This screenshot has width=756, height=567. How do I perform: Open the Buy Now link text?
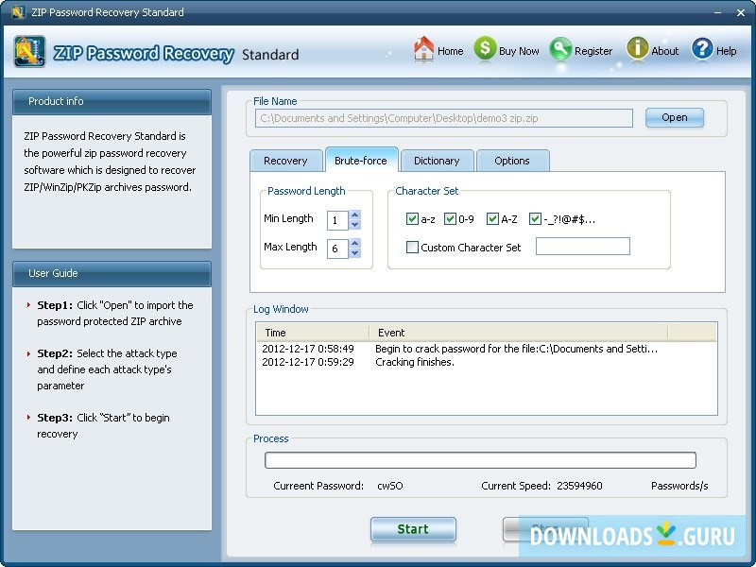[x=519, y=51]
